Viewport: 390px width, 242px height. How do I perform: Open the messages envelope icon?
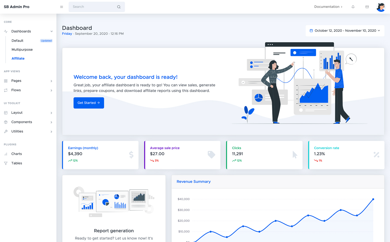[x=367, y=7]
